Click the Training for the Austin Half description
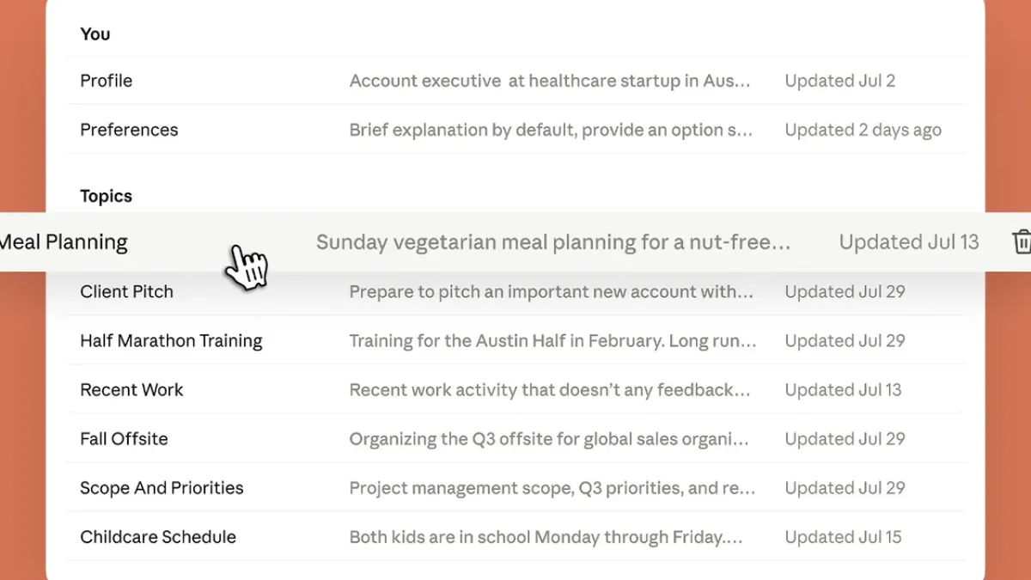 [x=552, y=340]
